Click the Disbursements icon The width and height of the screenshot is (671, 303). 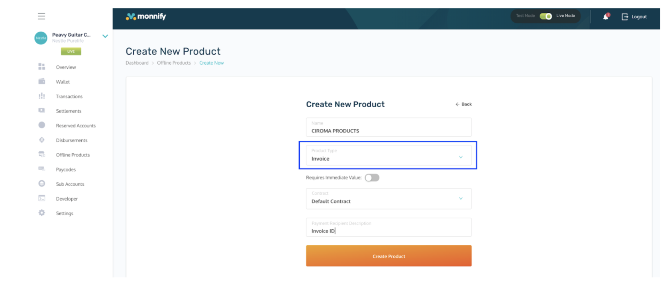[x=41, y=140]
